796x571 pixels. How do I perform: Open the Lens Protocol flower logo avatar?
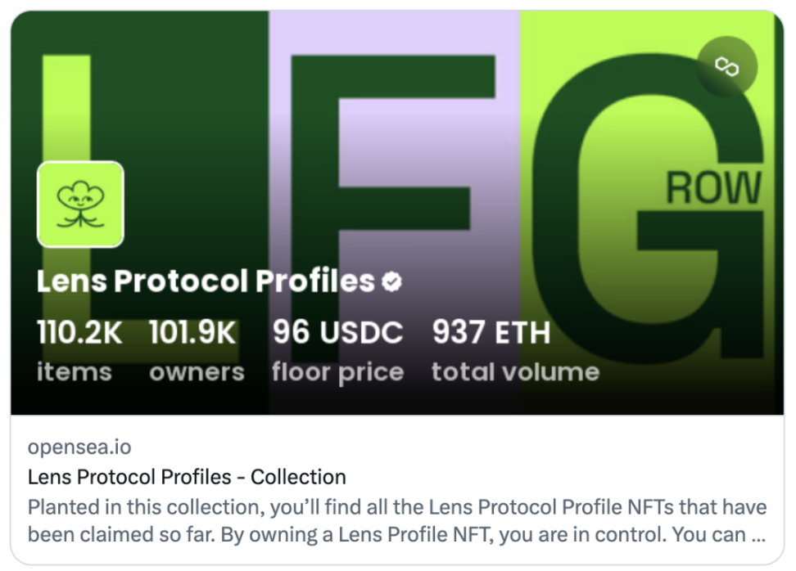tap(80, 205)
